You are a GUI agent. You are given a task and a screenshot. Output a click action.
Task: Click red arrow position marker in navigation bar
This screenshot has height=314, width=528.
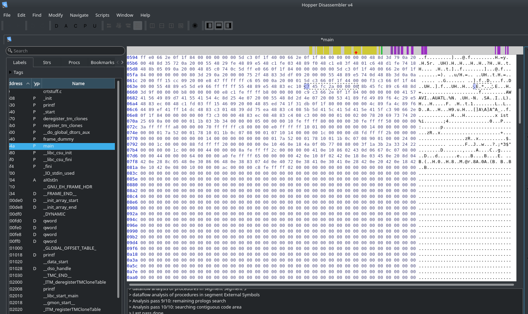coord(356,52)
